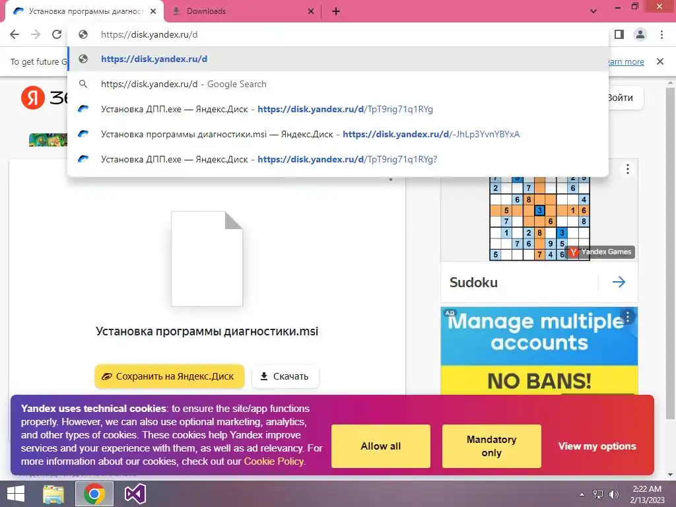This screenshot has width=676, height=507.
Task: Open the Manage multiple accounts ad
Action: (x=539, y=351)
